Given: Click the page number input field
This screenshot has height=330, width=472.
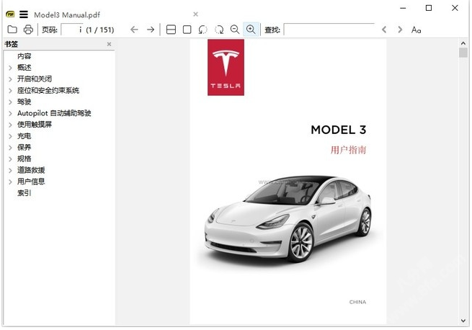Looking at the screenshot, I should 71,30.
